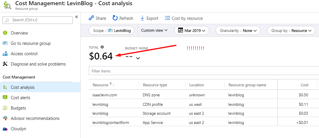The image size is (319, 138).
Task: Collapse the sidebar with double chevron
Action: [x=76, y=17]
